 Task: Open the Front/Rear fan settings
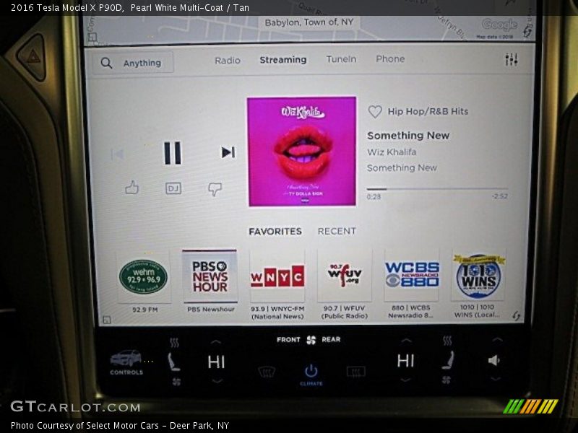(309, 339)
